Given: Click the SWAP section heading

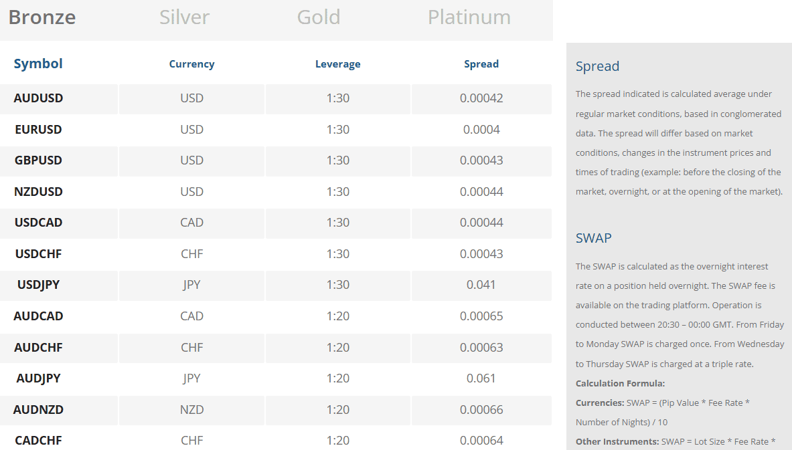Looking at the screenshot, I should (x=592, y=238).
